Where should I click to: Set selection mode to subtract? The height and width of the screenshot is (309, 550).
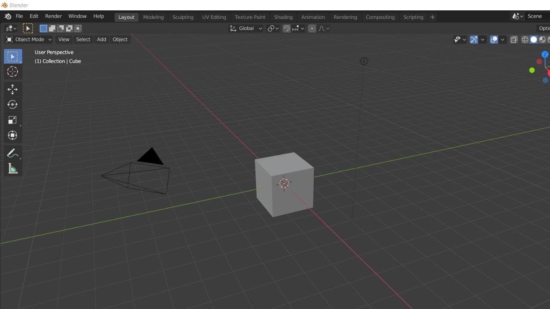[61, 28]
